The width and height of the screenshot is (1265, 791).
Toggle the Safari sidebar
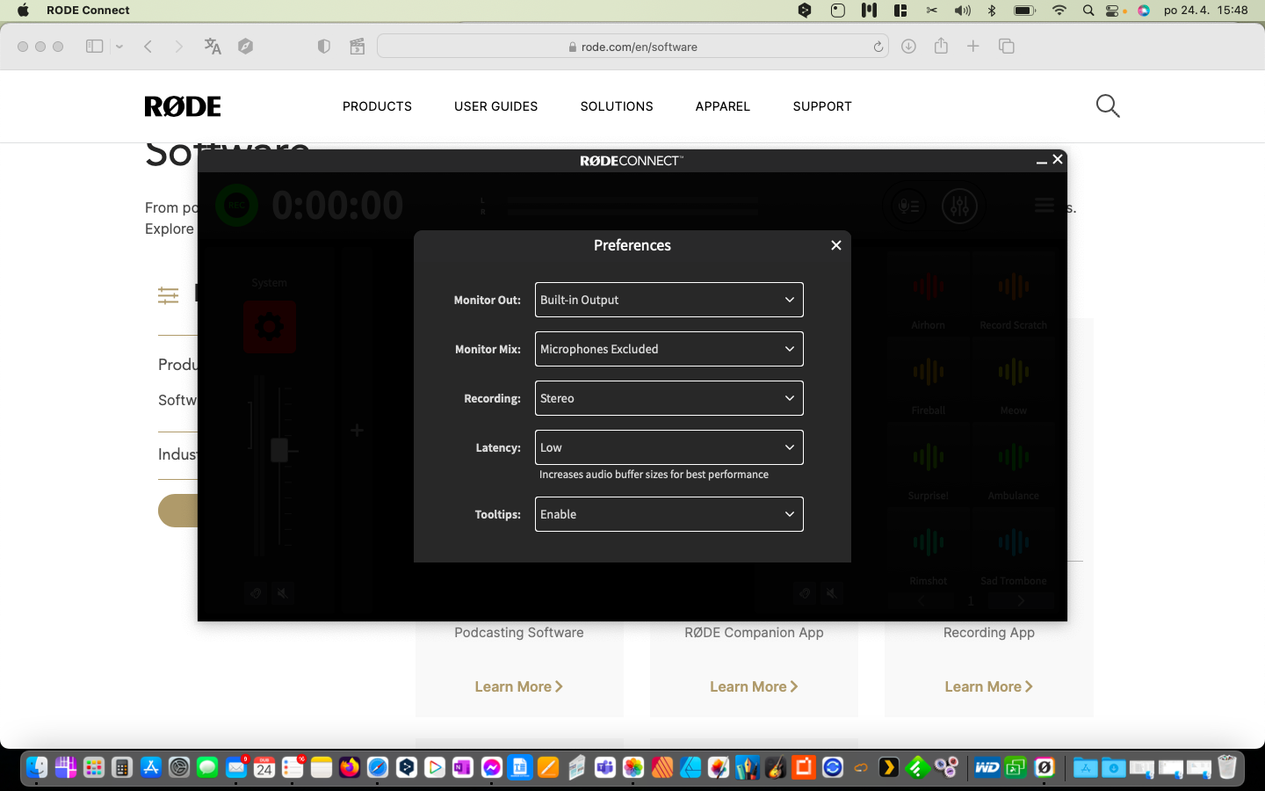pos(95,47)
